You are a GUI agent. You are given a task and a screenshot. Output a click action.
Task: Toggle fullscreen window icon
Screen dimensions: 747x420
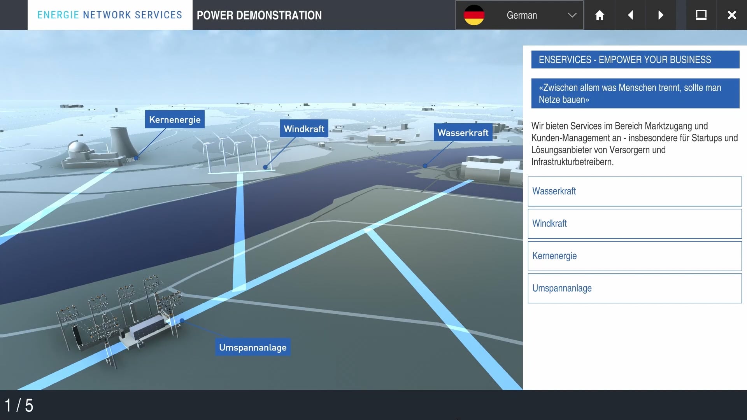click(x=701, y=15)
